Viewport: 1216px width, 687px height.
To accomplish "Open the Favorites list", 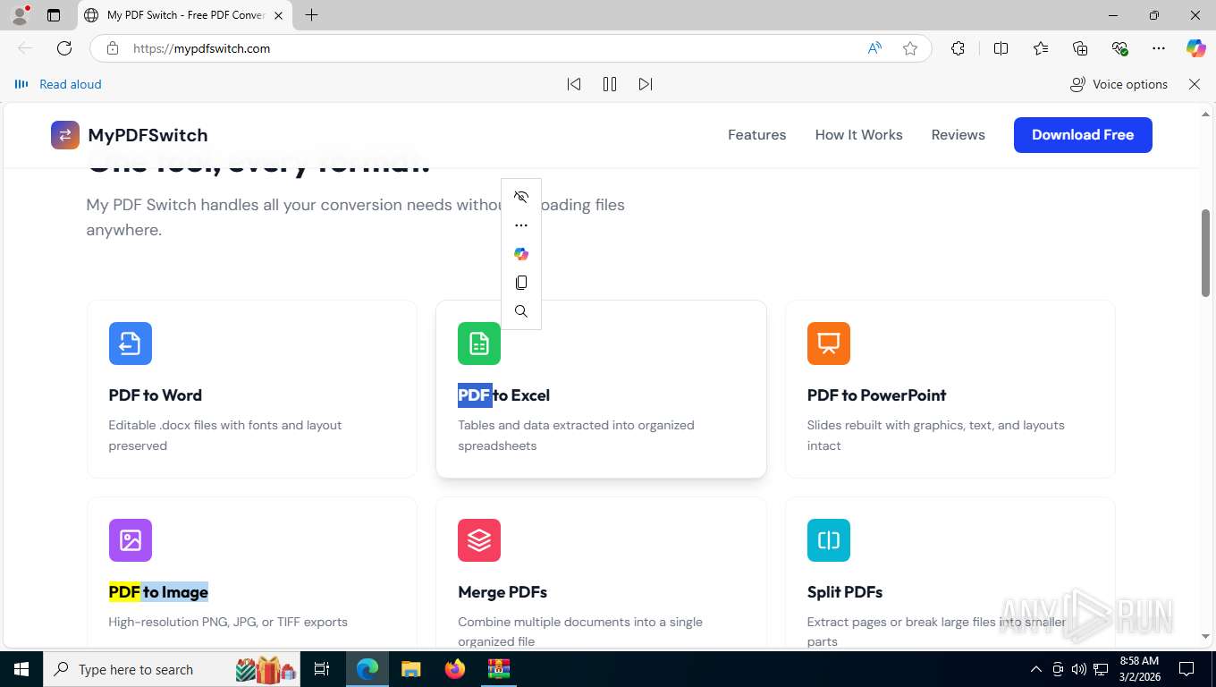I will tap(1041, 48).
